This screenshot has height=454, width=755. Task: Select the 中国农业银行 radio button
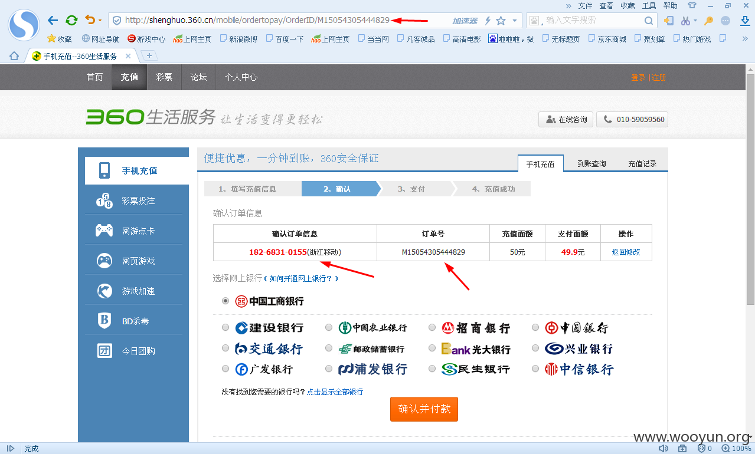[x=329, y=327]
